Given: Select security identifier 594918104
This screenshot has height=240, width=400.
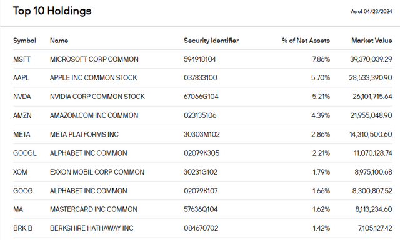Looking at the screenshot, I should pos(200,59).
